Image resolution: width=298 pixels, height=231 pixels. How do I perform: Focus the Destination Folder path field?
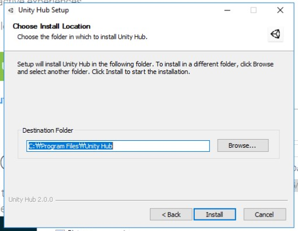click(118, 146)
